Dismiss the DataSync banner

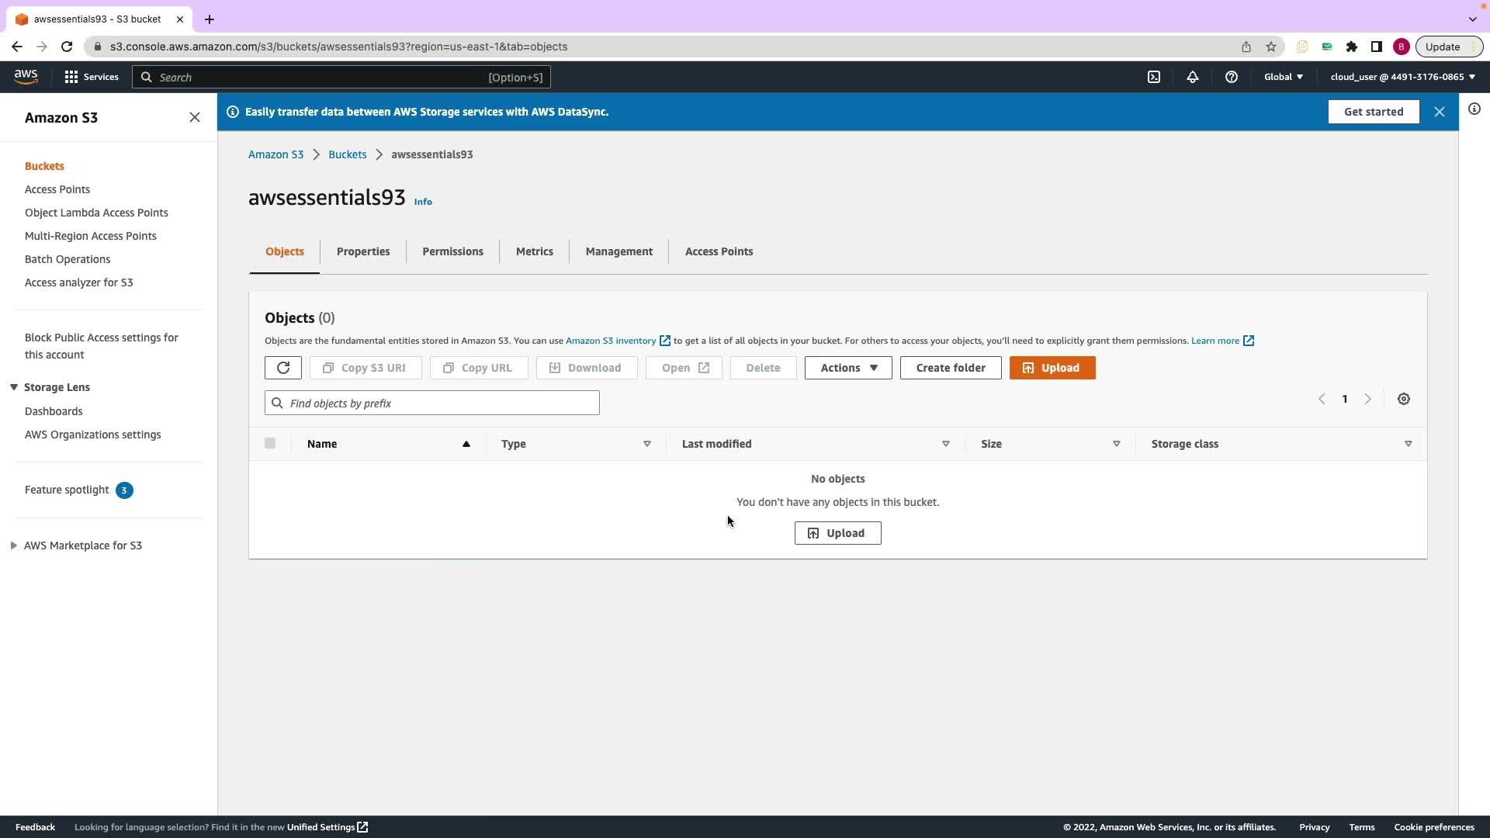click(x=1440, y=112)
